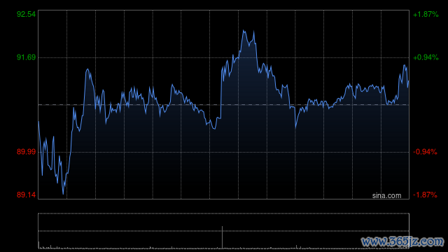This screenshot has height=252, width=448.
Task: Click the -0.94% percentage label
Action: tap(425, 152)
